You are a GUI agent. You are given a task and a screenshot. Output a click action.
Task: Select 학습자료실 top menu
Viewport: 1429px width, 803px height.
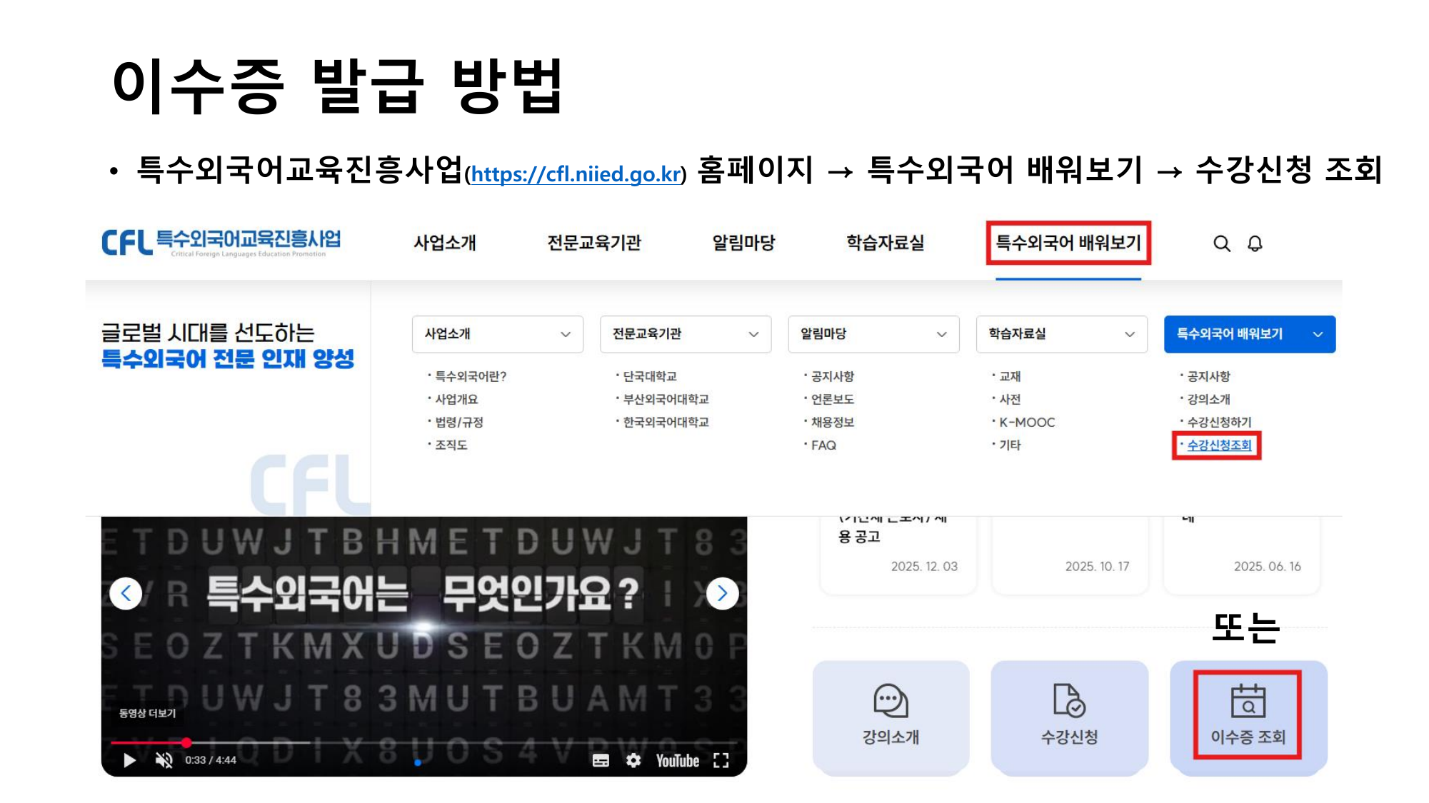pos(885,243)
